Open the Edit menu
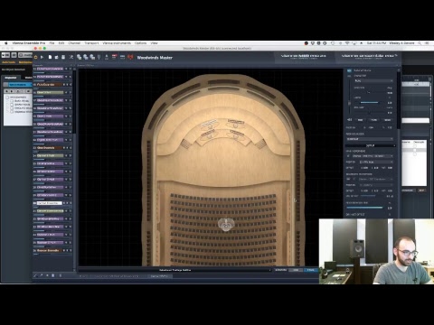Image resolution: width=434 pixels, height=325 pixels. point(61,43)
